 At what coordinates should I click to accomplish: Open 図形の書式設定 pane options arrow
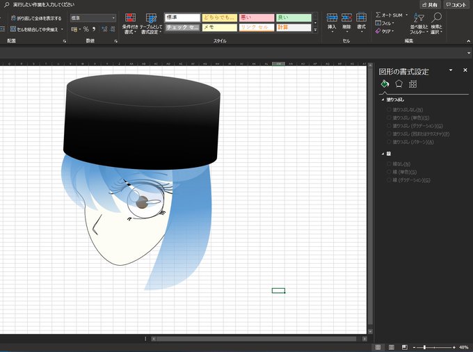click(451, 70)
